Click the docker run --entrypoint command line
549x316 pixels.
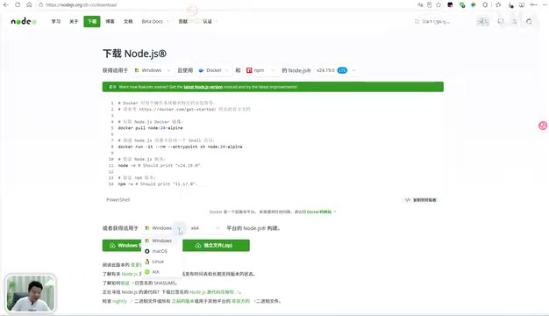pyautogui.click(x=180, y=147)
